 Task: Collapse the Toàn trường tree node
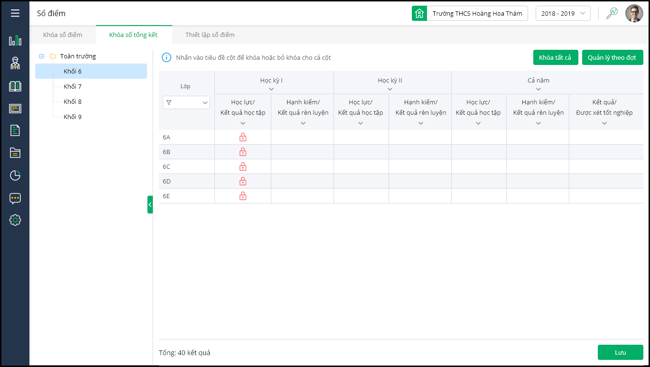click(42, 56)
